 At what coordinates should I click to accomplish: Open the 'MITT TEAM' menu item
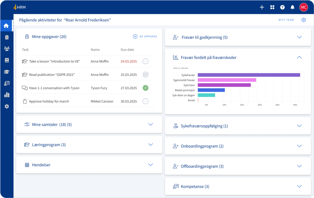(286, 20)
